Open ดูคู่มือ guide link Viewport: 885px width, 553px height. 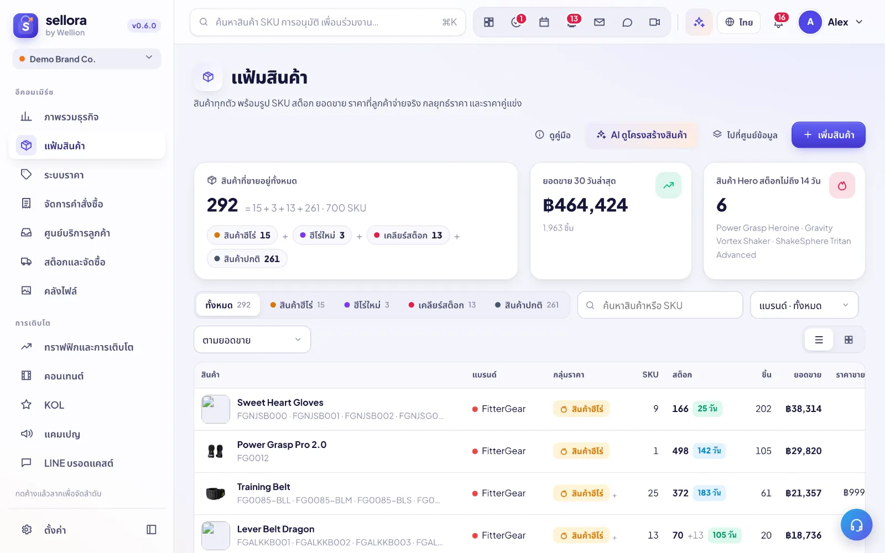[553, 135]
